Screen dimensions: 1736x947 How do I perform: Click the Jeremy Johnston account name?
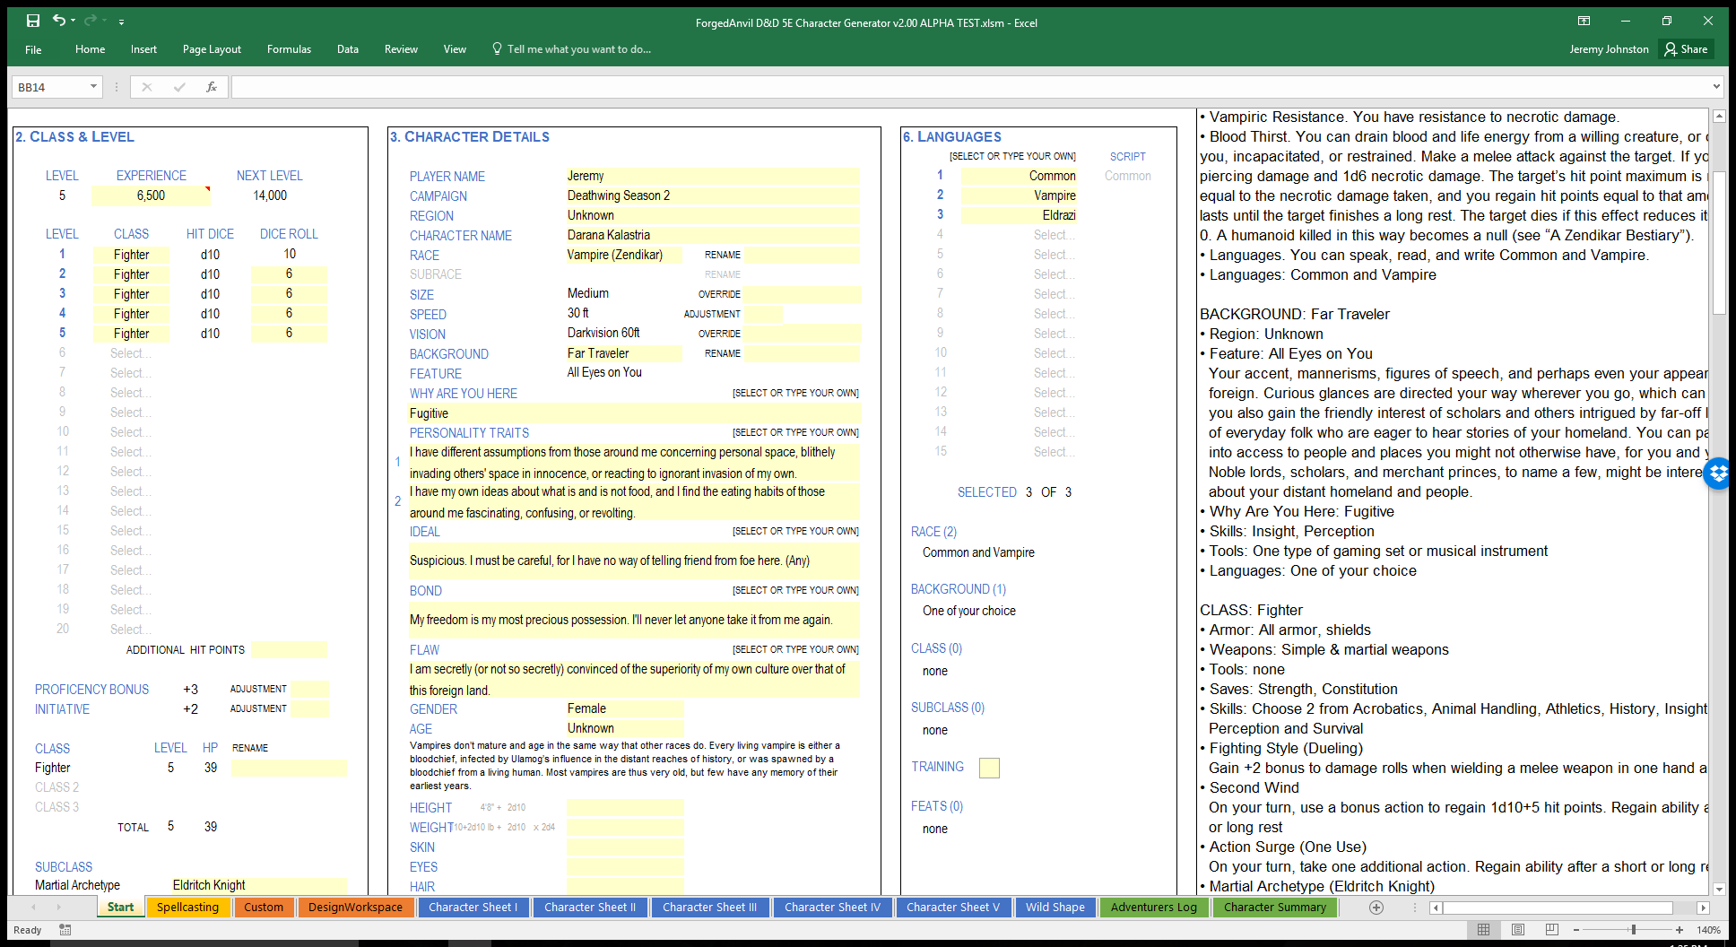click(x=1609, y=49)
